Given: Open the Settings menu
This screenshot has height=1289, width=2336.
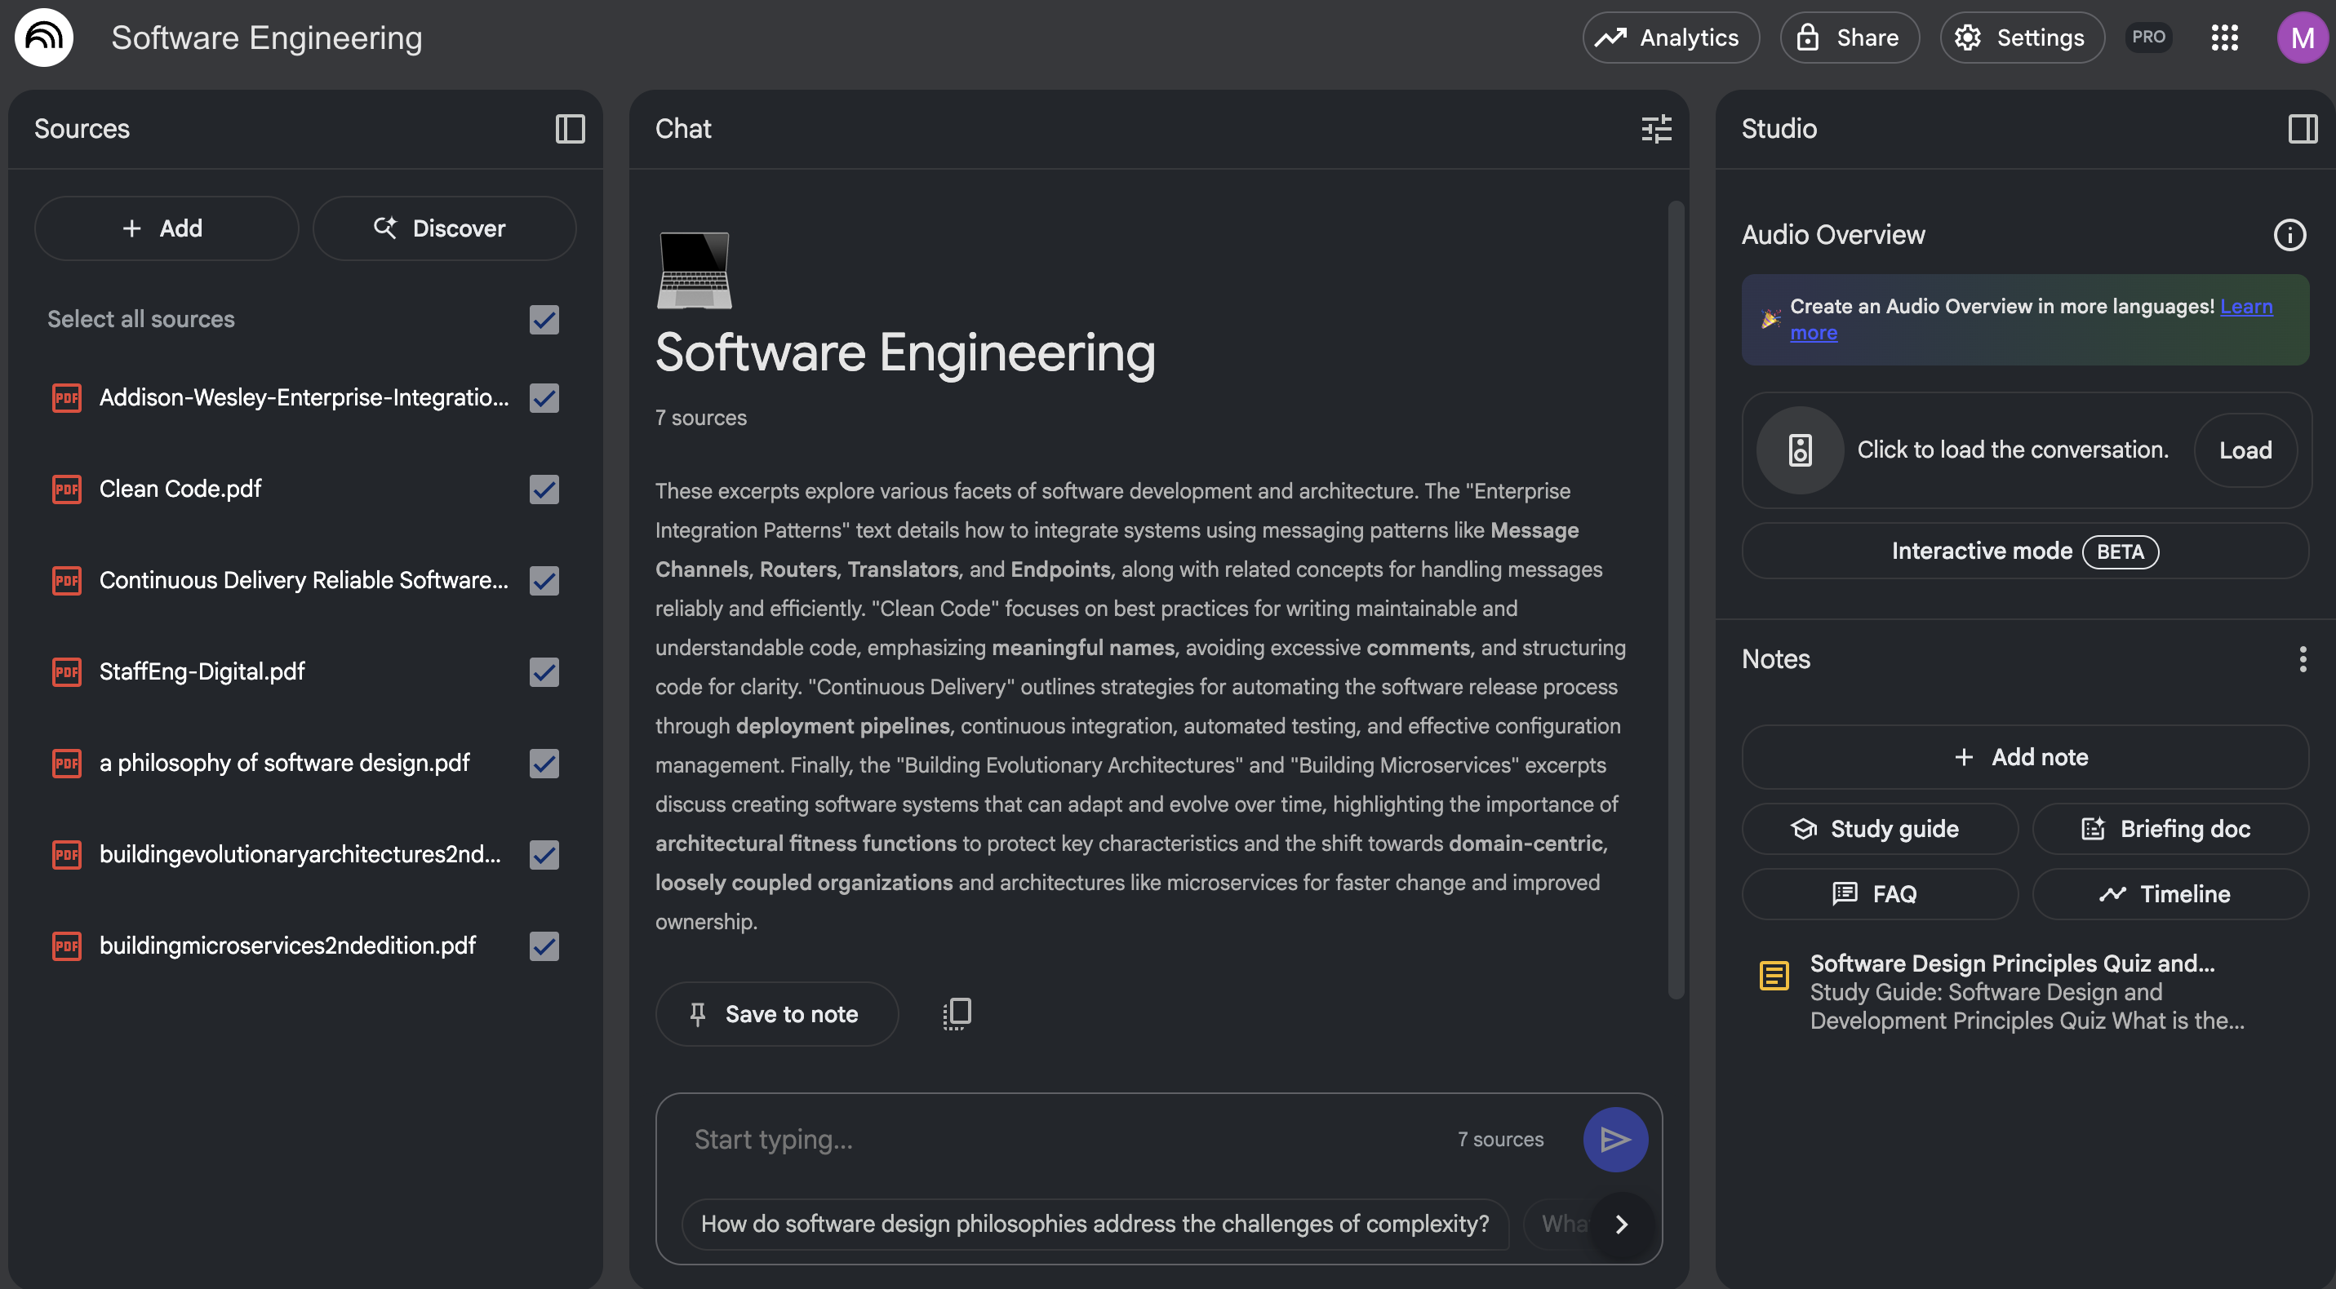Looking at the screenshot, I should [2021, 38].
